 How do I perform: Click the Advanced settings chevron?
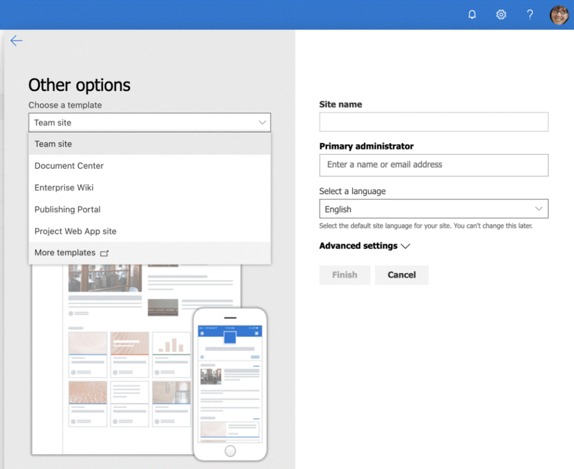[x=406, y=246]
